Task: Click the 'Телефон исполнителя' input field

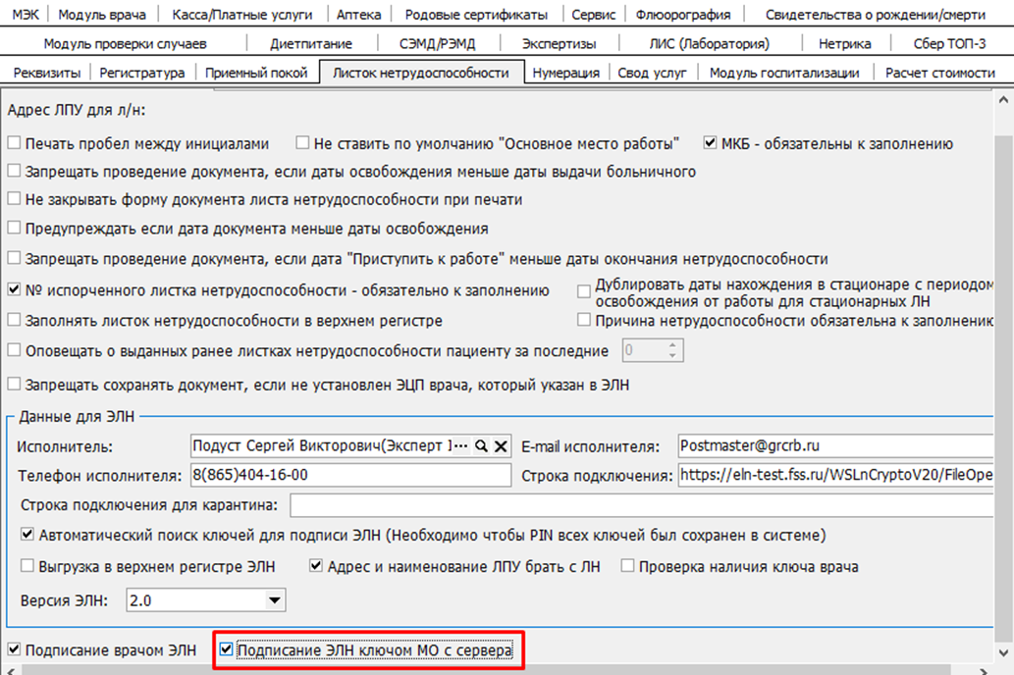Action: click(x=347, y=476)
